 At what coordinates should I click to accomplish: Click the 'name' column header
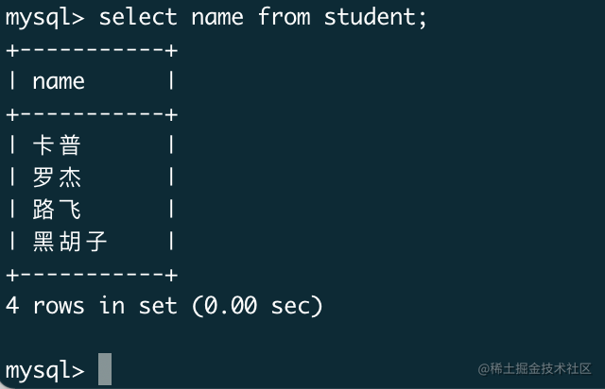pyautogui.click(x=59, y=82)
